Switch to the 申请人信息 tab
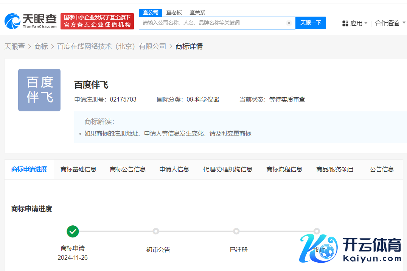407x271 pixels. (x=174, y=169)
